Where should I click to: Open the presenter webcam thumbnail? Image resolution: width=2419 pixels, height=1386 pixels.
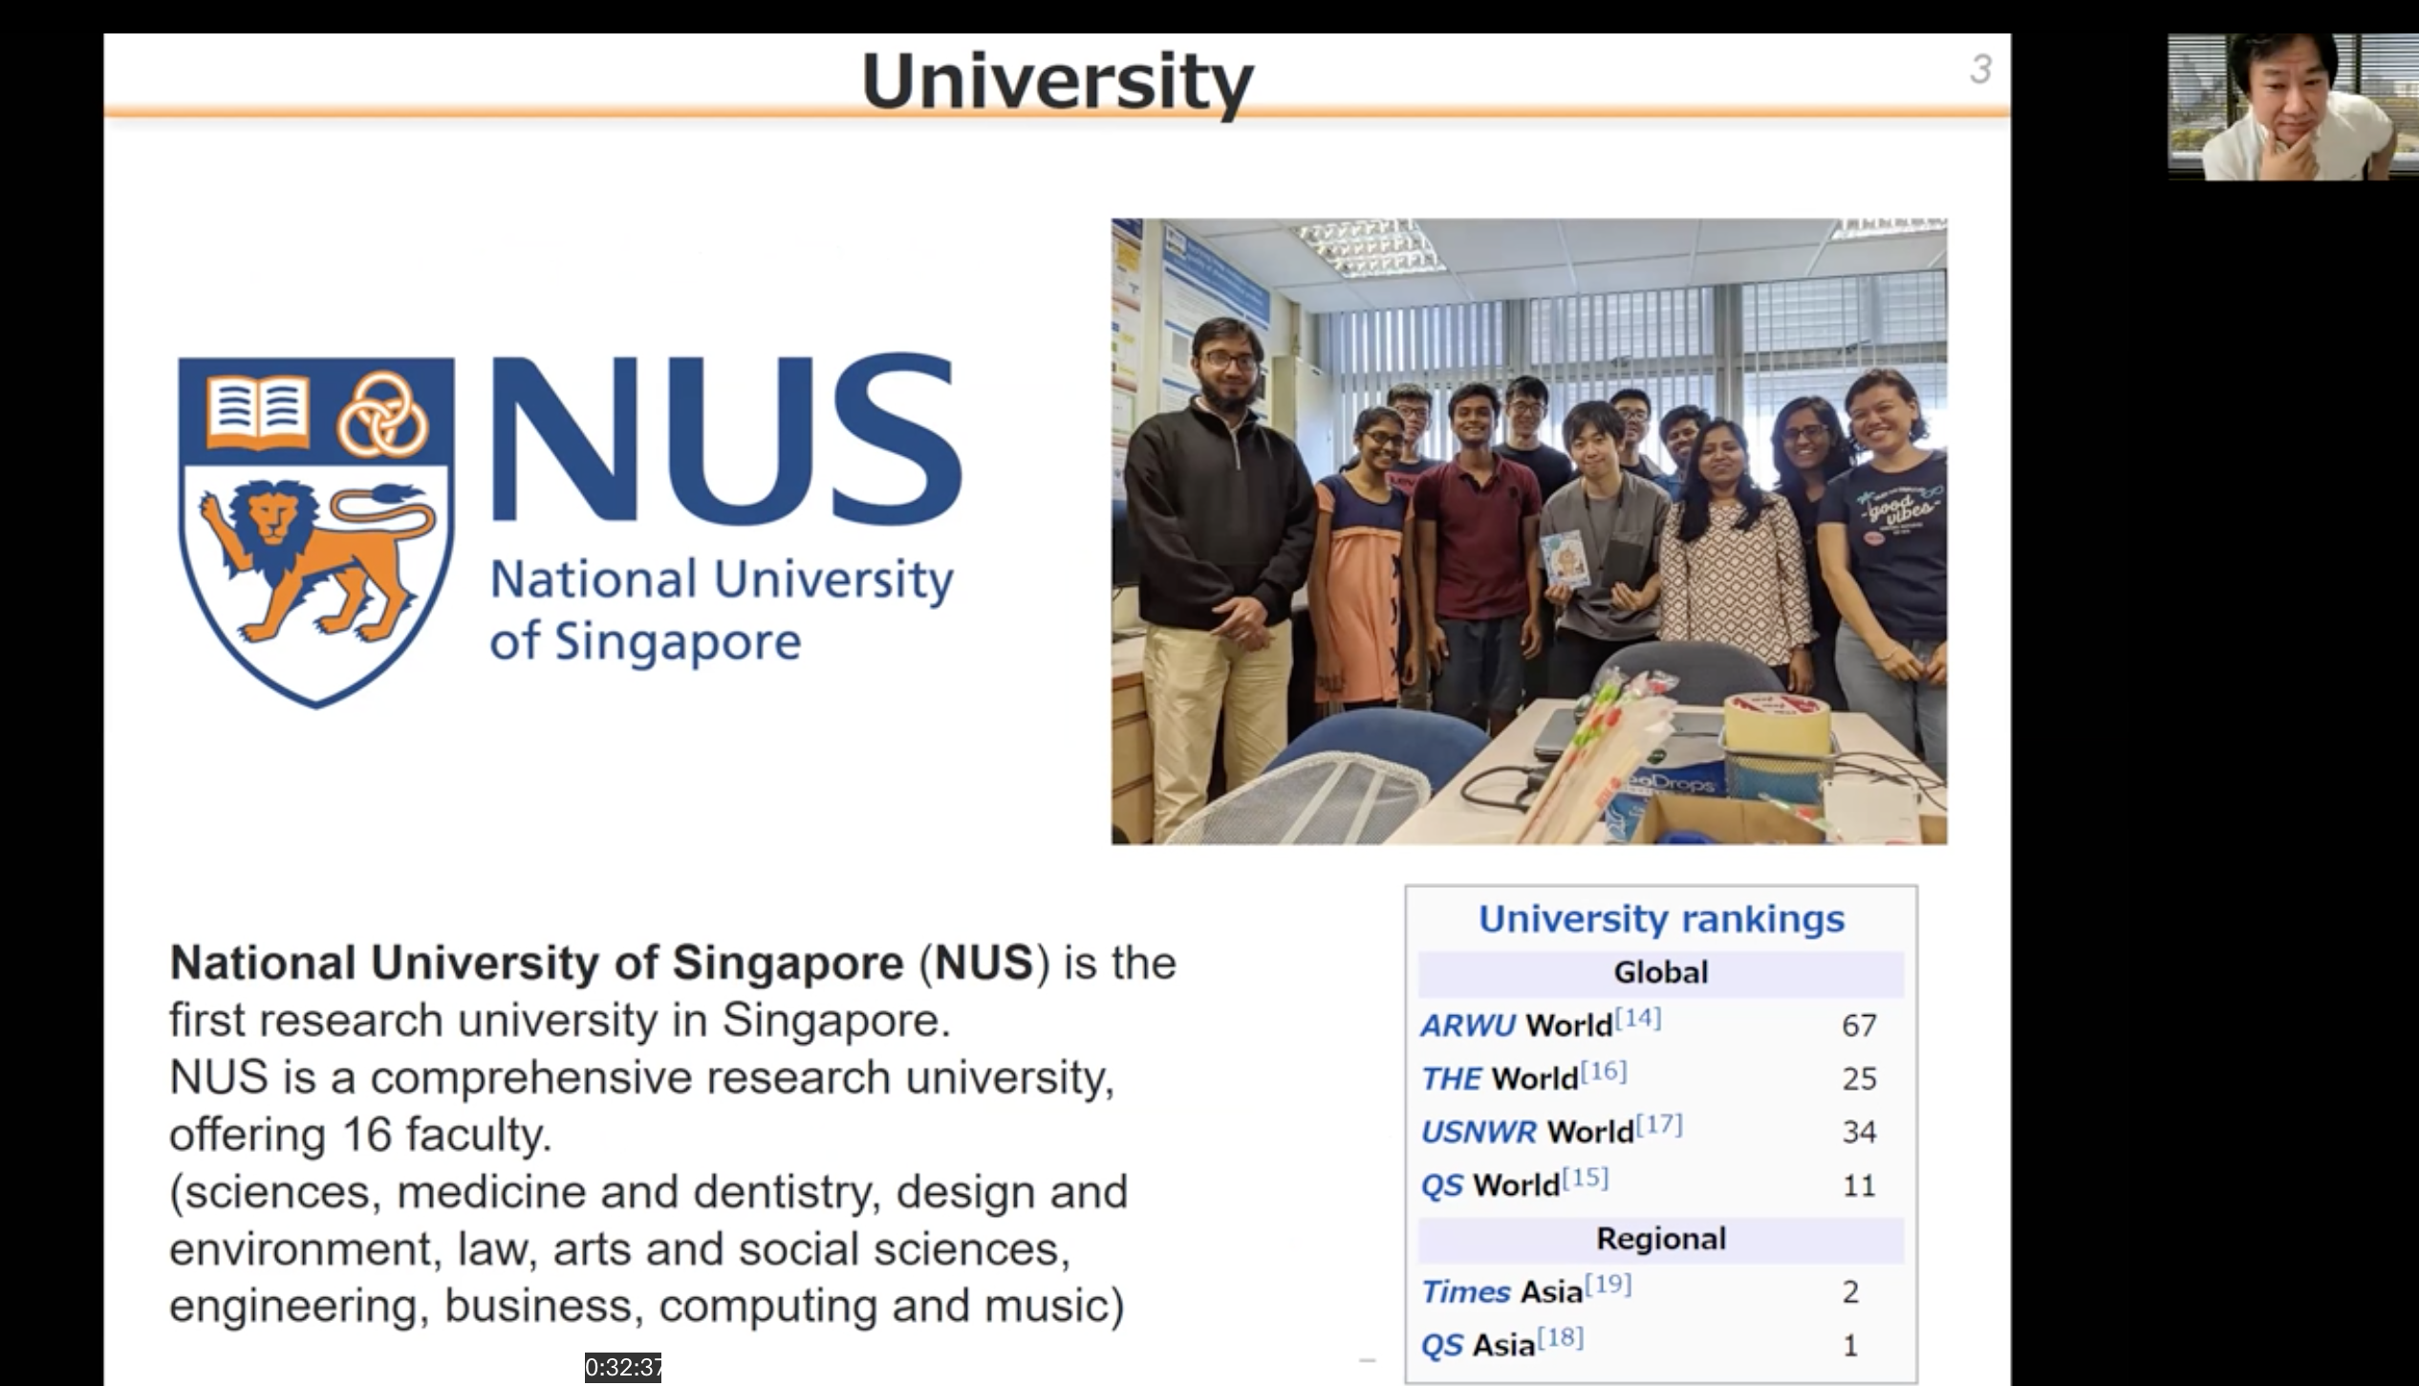coord(2292,106)
